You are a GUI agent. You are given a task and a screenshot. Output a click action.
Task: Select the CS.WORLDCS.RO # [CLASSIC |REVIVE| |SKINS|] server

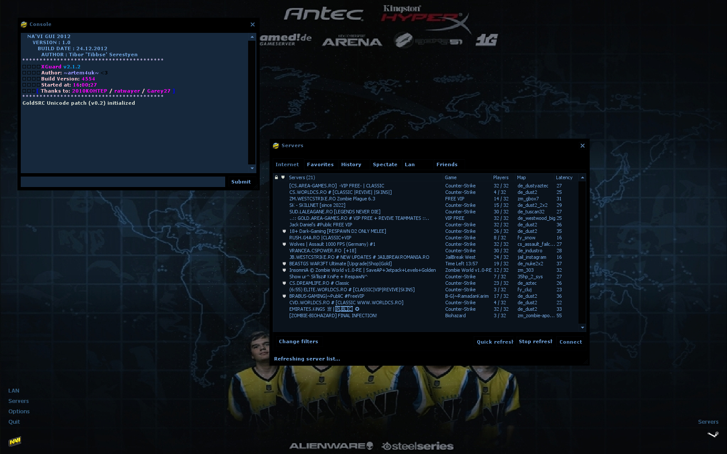point(427,192)
